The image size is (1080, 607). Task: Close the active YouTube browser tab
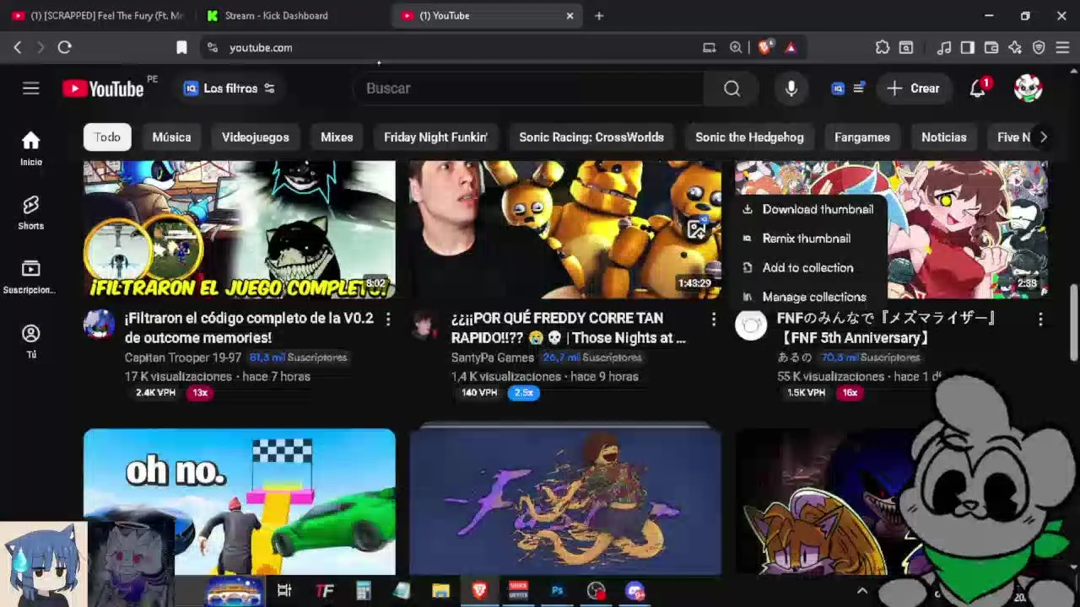pos(570,15)
